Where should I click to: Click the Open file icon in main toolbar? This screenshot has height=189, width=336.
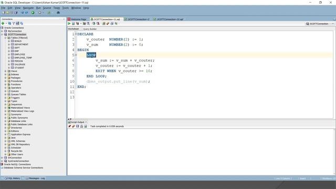[x=7, y=13]
